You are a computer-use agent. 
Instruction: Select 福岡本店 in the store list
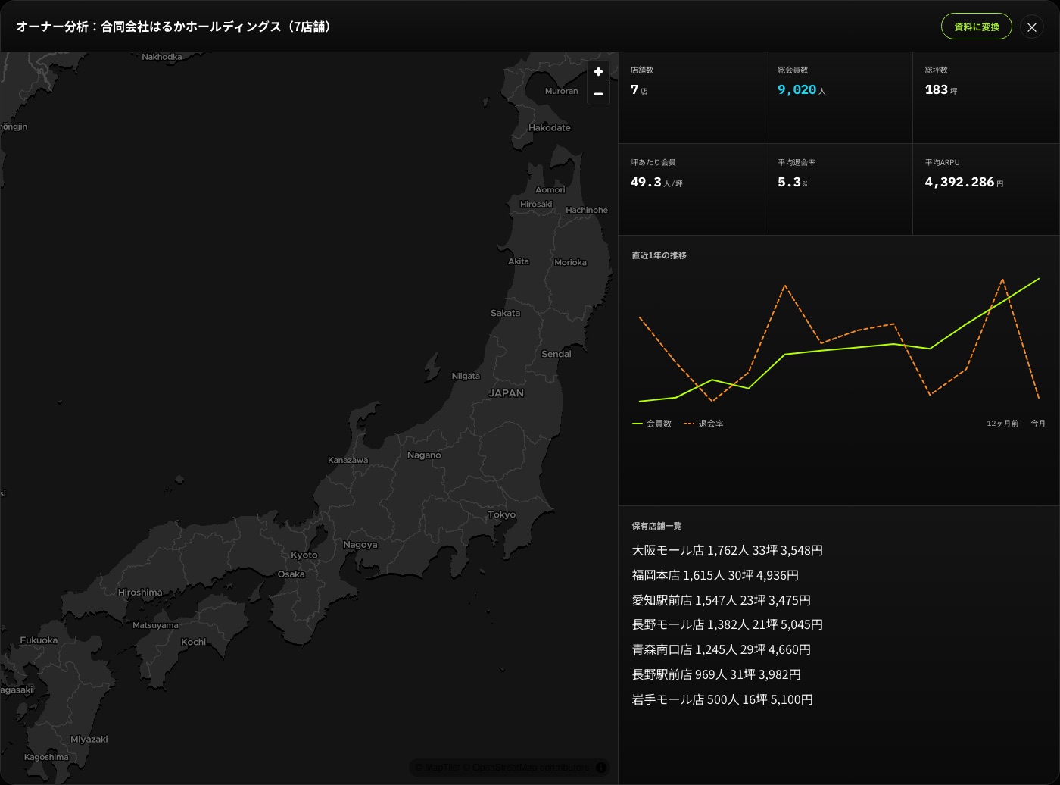tap(715, 575)
